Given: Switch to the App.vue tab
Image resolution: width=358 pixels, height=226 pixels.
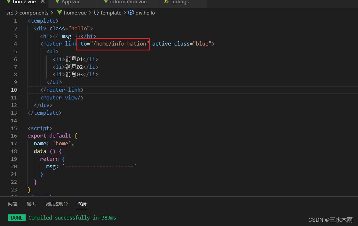Looking at the screenshot, I should [x=72, y=2].
